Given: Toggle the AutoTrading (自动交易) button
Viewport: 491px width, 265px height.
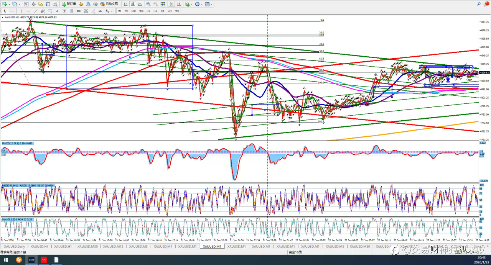Looking at the screenshot, I should pos(109,4).
